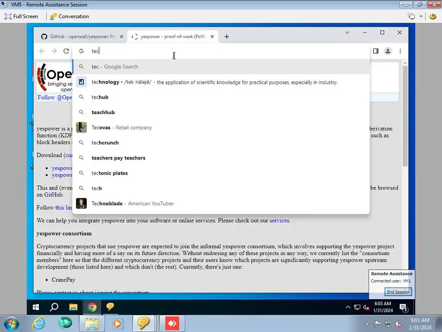
Task: Click the technology dictionary bookmark icon
Action: click(x=81, y=82)
